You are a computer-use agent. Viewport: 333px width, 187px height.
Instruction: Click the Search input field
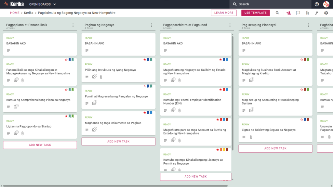(x=270, y=4)
